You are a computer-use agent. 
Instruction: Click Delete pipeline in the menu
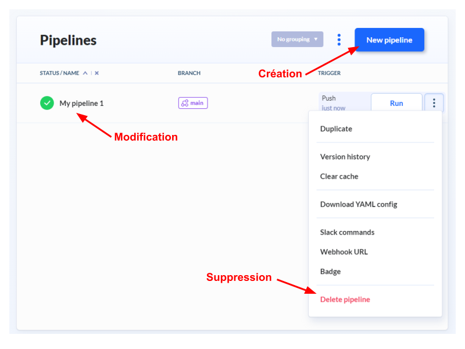point(345,300)
